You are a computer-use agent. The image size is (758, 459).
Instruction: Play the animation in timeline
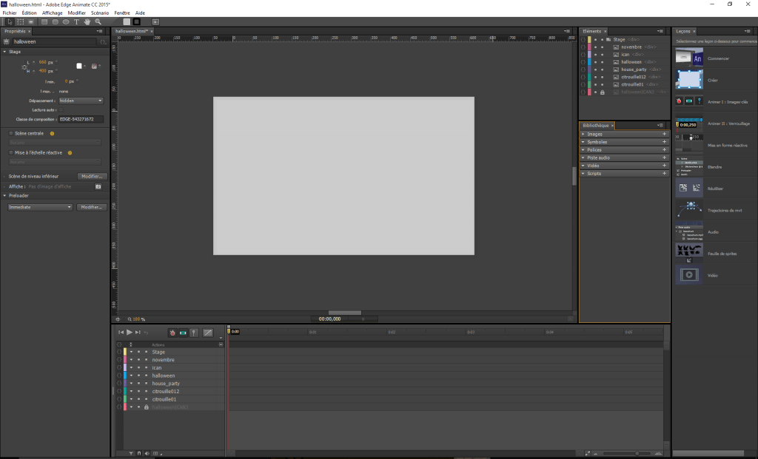130,332
